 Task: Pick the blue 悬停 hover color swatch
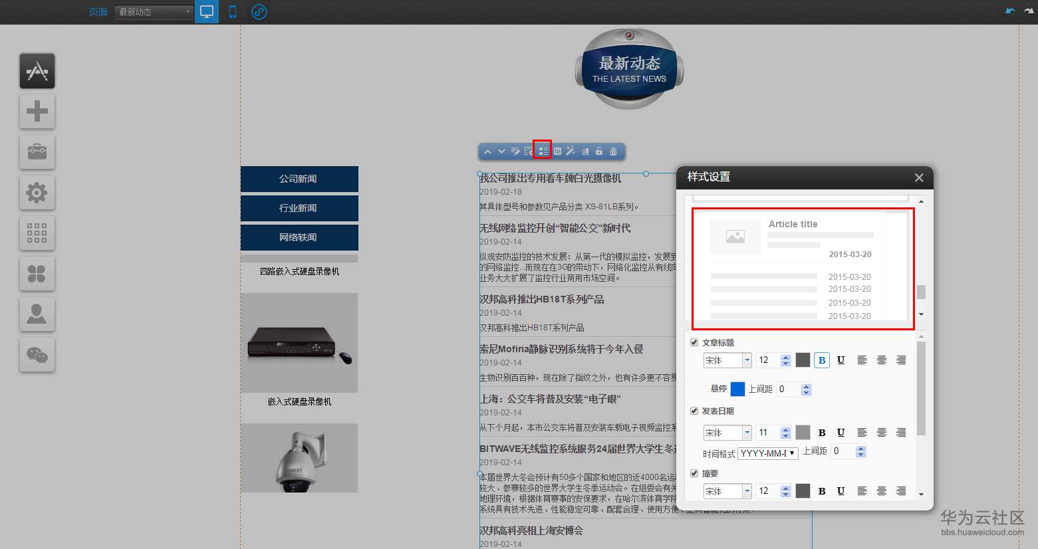pyautogui.click(x=737, y=389)
